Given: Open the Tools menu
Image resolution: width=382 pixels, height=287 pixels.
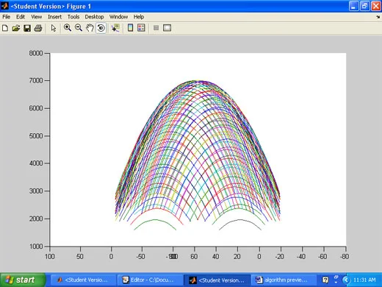Looking at the screenshot, I should [73, 17].
